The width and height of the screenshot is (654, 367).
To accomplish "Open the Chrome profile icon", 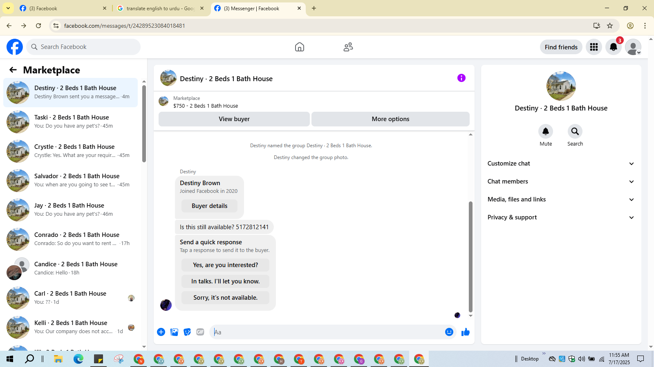I will click(x=630, y=26).
